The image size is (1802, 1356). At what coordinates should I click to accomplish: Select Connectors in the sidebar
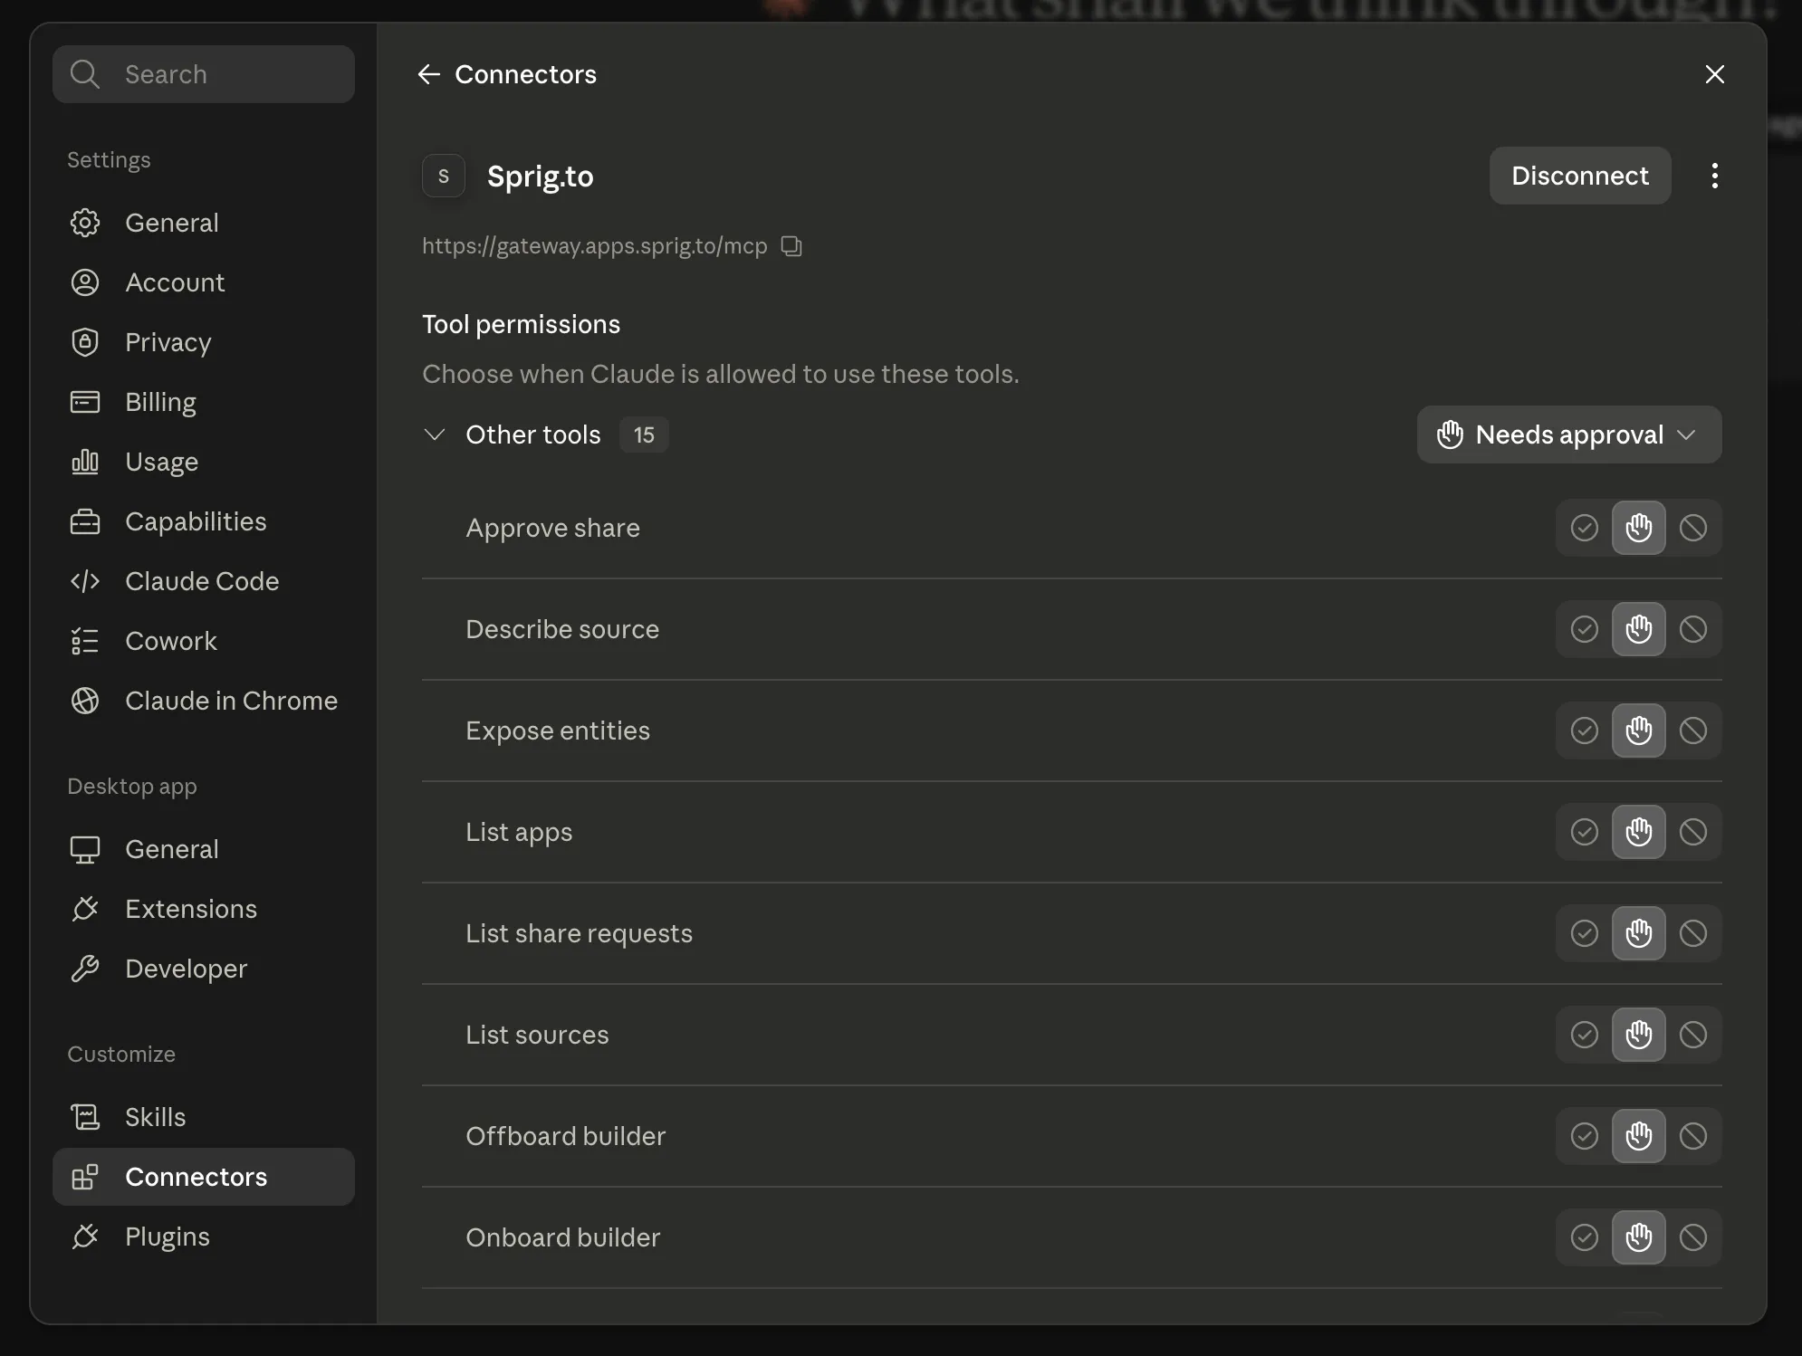tap(204, 1177)
